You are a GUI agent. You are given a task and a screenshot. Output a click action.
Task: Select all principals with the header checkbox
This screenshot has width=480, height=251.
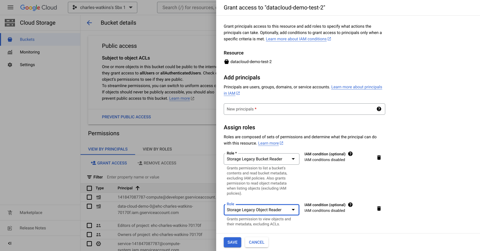pos(89,188)
